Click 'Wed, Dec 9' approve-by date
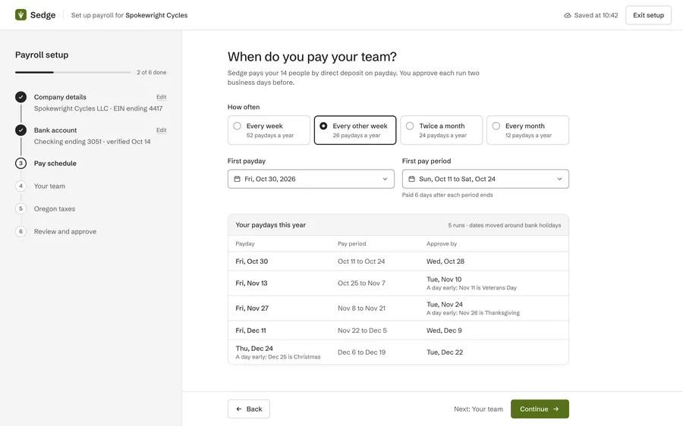Screen dimensions: 683x426 [x=444, y=330]
